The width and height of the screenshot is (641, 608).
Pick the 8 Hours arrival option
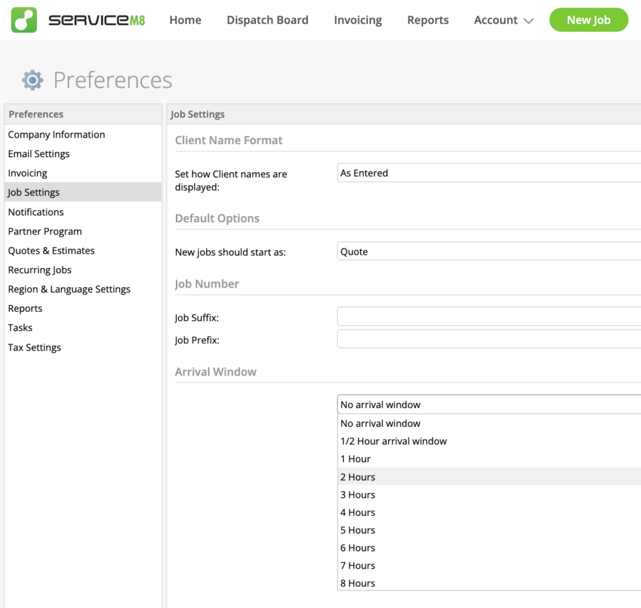[358, 583]
